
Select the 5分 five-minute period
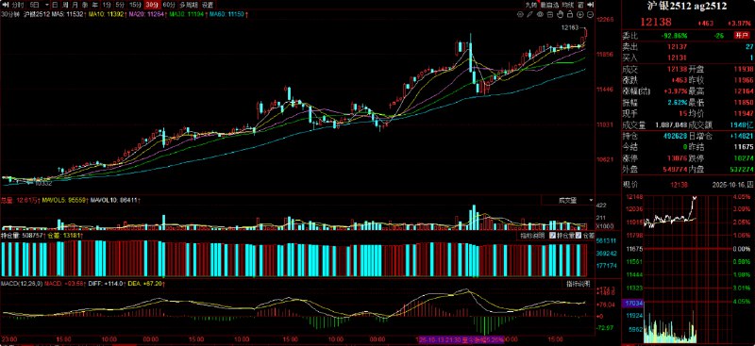coord(120,5)
